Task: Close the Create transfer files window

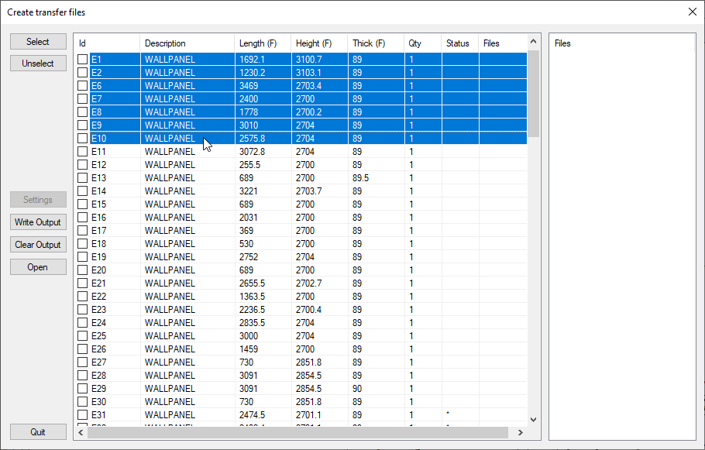Action: pyautogui.click(x=693, y=12)
